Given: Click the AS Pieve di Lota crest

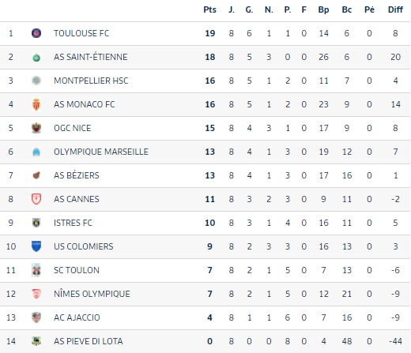Looking at the screenshot, I should coord(36,341).
